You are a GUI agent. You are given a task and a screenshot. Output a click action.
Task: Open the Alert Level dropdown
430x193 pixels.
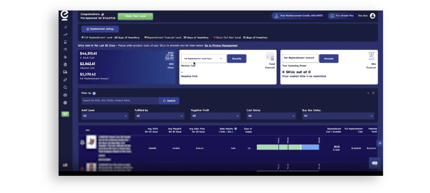click(105, 116)
